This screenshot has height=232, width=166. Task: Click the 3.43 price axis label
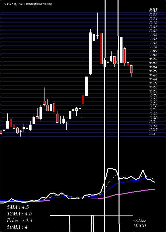click(x=153, y=126)
